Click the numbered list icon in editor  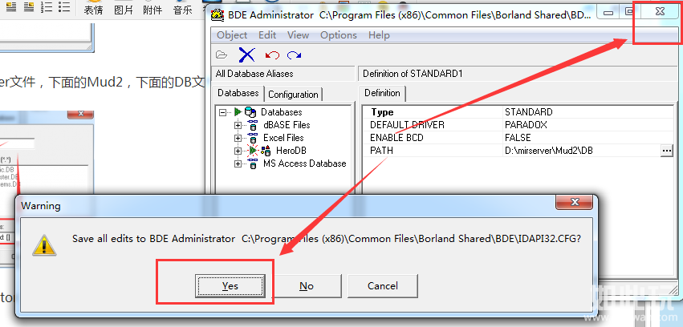click(x=47, y=9)
